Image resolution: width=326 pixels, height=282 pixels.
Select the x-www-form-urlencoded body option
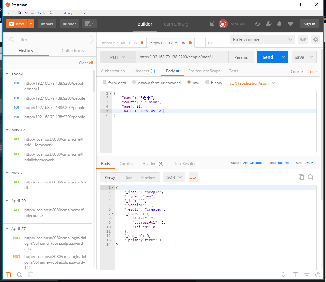point(134,83)
